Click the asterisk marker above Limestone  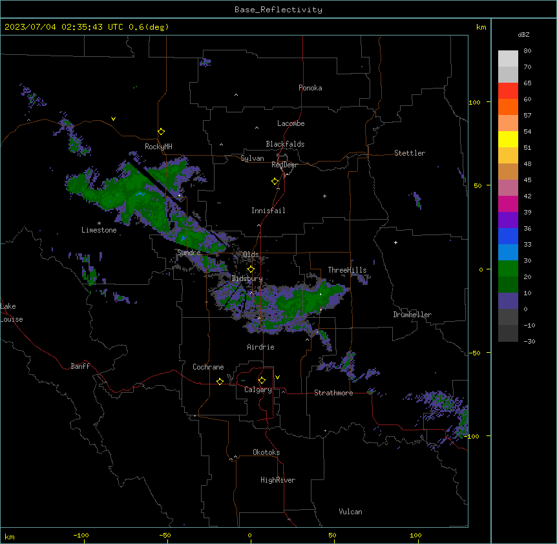99,224
